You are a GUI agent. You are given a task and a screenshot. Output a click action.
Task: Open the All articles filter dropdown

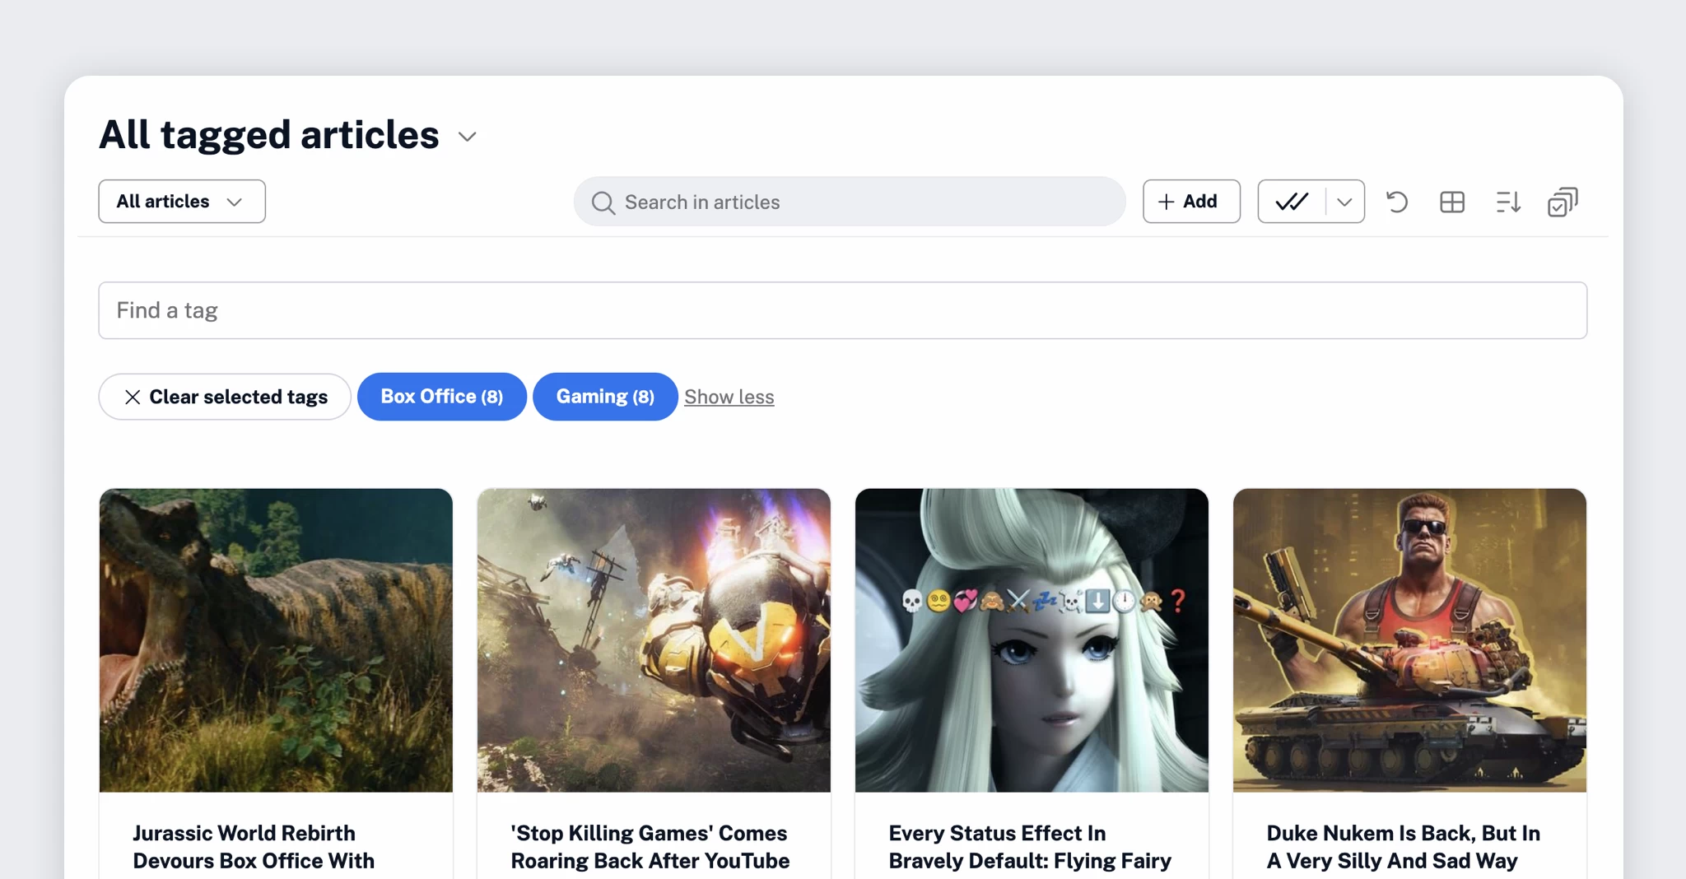(182, 202)
